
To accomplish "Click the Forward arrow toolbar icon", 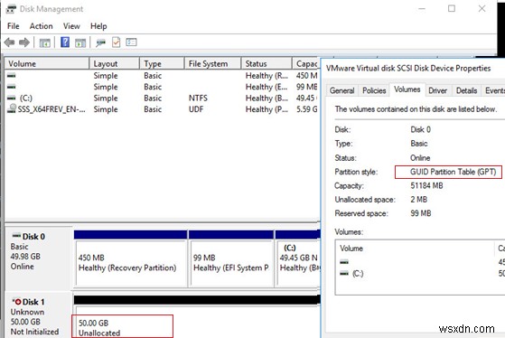I will pyautogui.click(x=24, y=42).
